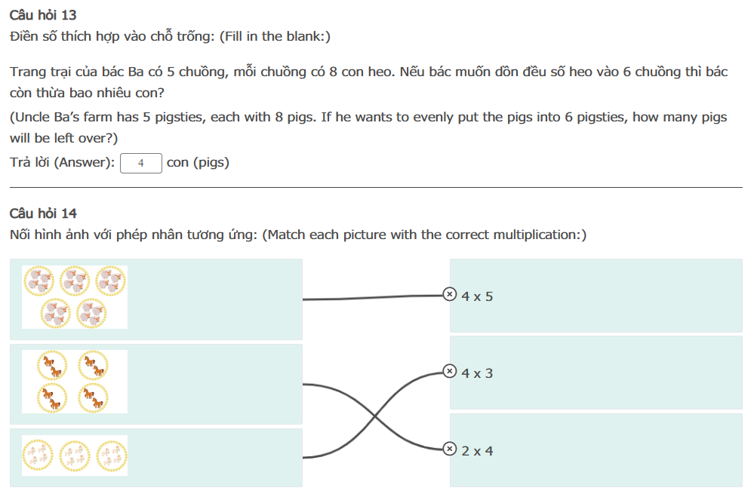751x494 pixels.
Task: Choose the 2 x 4 multiplication option
Action: (477, 451)
